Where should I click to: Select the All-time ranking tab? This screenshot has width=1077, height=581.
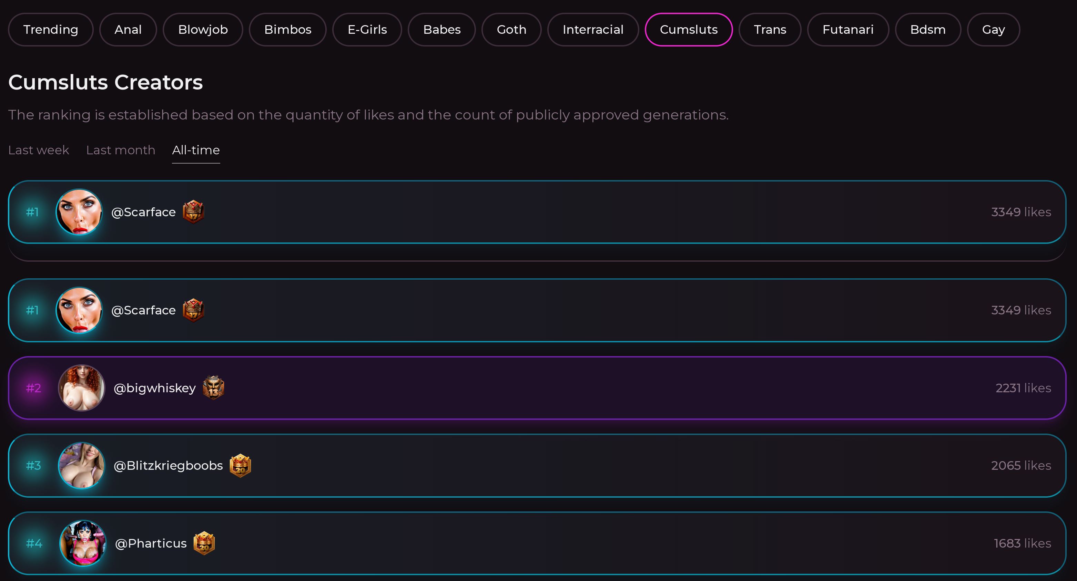[x=196, y=150]
